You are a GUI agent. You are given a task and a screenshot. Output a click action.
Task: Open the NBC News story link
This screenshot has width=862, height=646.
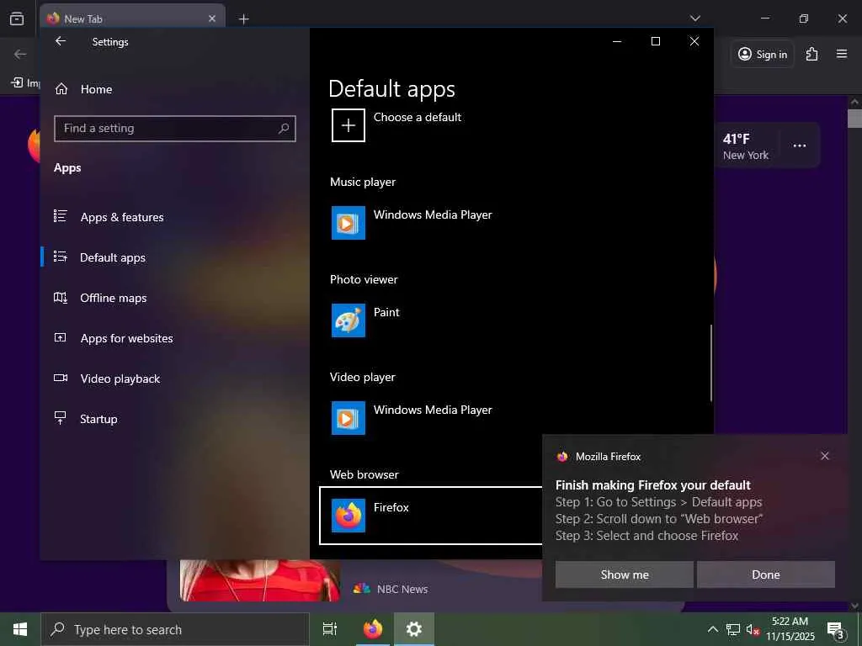(402, 589)
